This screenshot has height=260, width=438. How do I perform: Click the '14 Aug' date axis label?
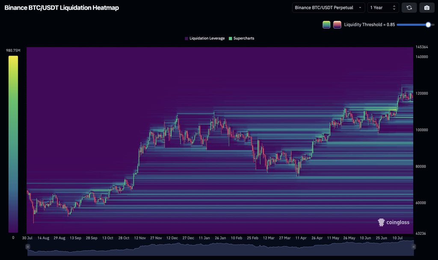(43, 238)
